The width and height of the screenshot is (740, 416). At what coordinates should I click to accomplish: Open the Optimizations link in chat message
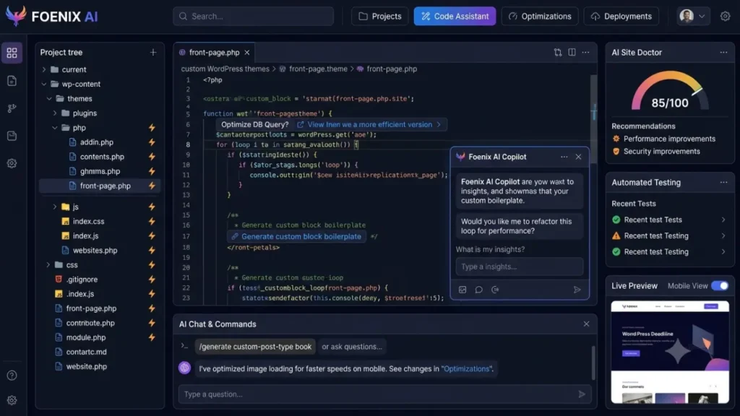pyautogui.click(x=466, y=369)
